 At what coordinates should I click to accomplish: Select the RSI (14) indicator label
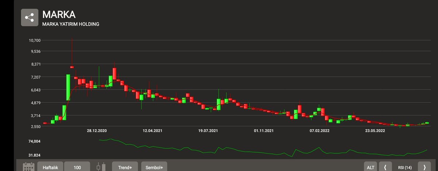404,167
